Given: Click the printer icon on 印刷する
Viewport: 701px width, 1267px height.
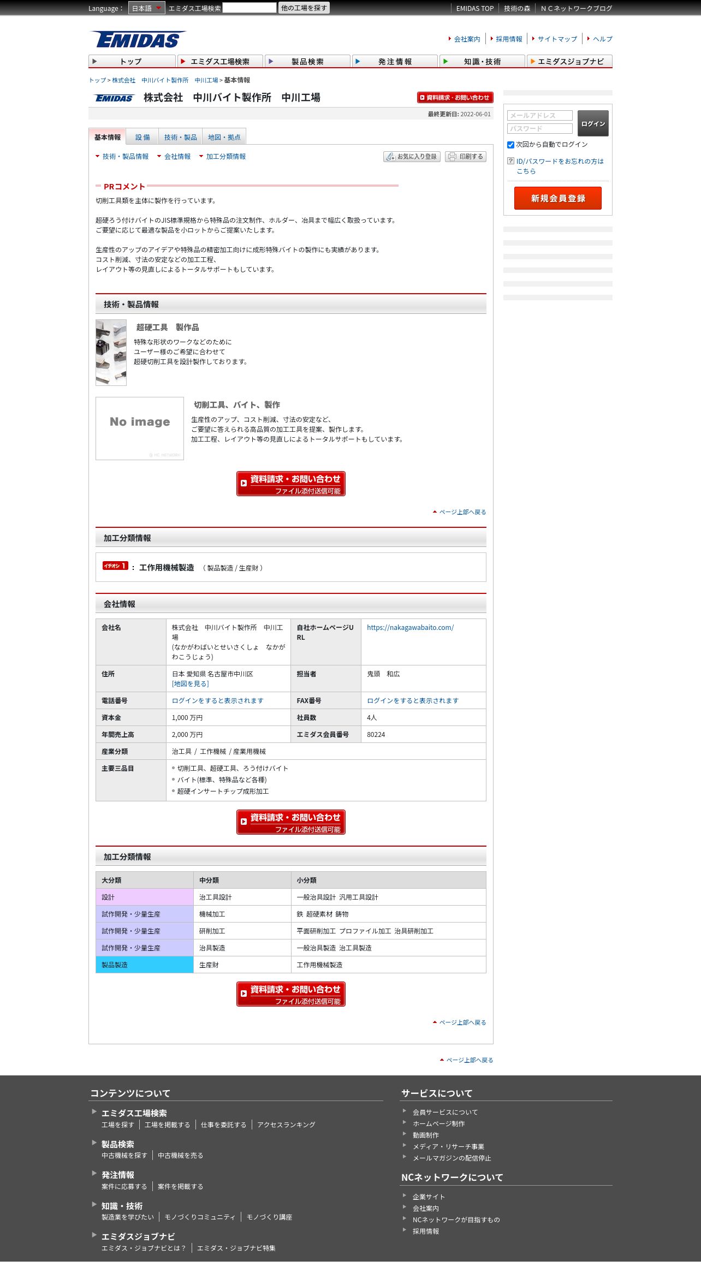Looking at the screenshot, I should (452, 157).
